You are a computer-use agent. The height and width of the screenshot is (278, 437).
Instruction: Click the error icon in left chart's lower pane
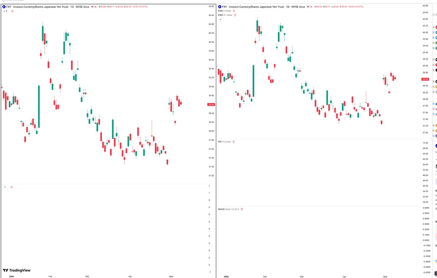click(12, 187)
